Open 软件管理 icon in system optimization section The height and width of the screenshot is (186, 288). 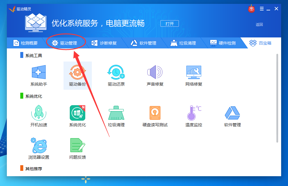click(x=232, y=116)
